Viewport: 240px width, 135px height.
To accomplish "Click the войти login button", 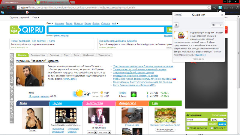I will pyautogui.click(x=222, y=124).
